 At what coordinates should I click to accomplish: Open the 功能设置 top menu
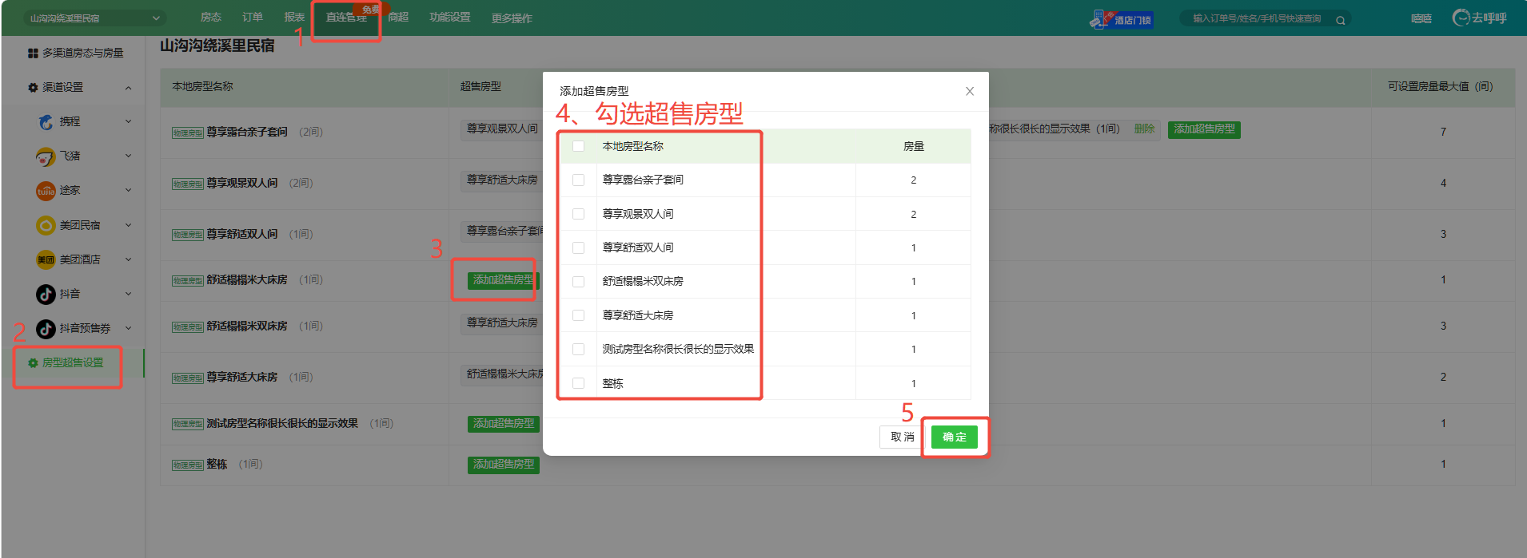click(x=450, y=18)
